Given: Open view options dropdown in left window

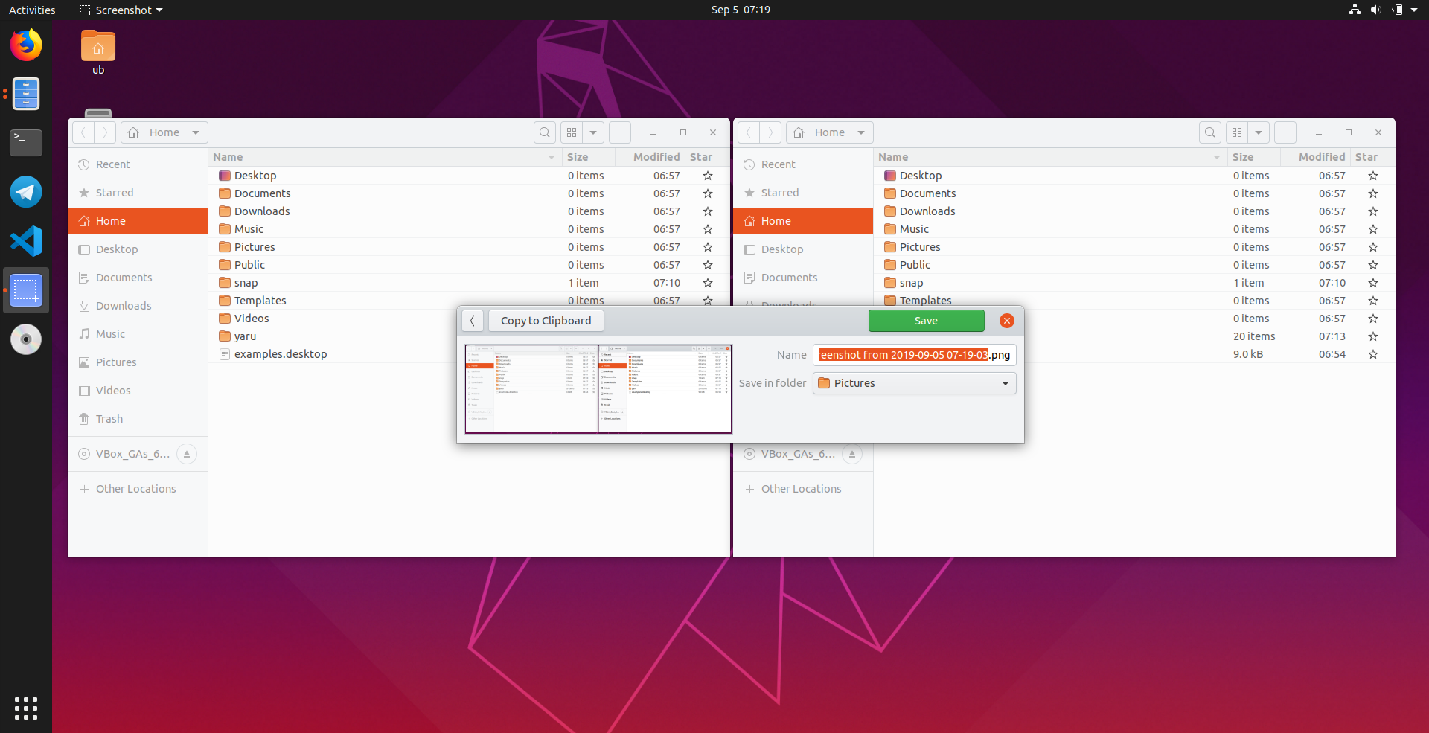Looking at the screenshot, I should tap(593, 132).
